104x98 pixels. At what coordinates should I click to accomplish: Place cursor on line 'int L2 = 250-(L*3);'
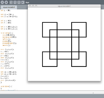tap(9, 16)
